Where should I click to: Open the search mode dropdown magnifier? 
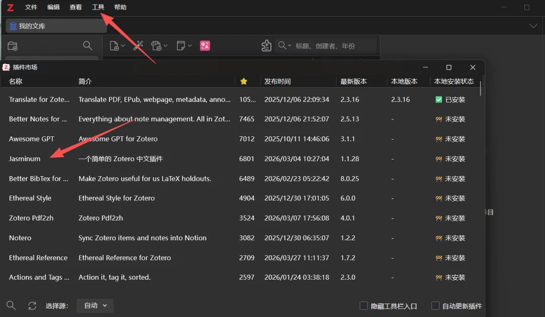tap(284, 45)
